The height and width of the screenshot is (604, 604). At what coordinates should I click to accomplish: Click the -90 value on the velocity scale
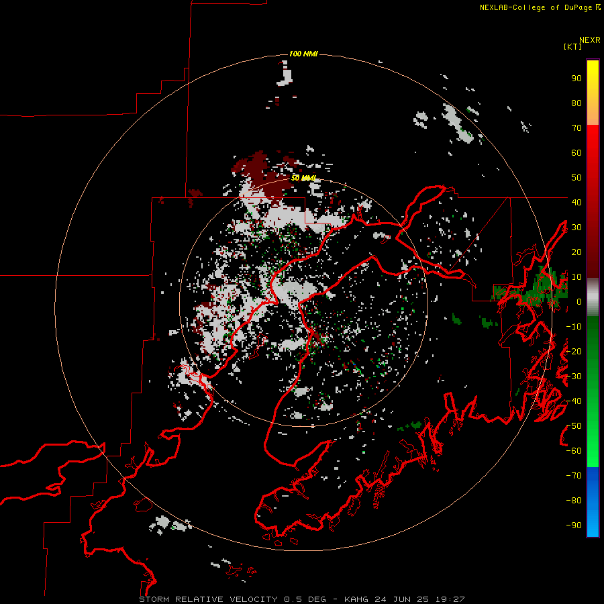(574, 525)
